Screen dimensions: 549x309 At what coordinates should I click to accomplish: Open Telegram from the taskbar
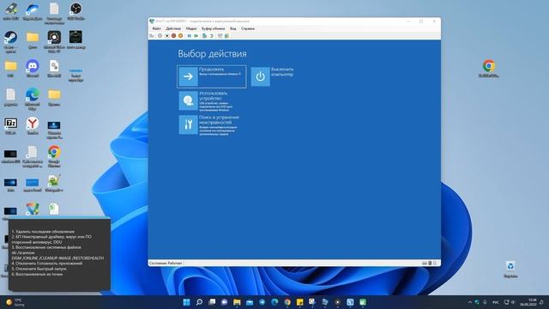click(x=262, y=302)
